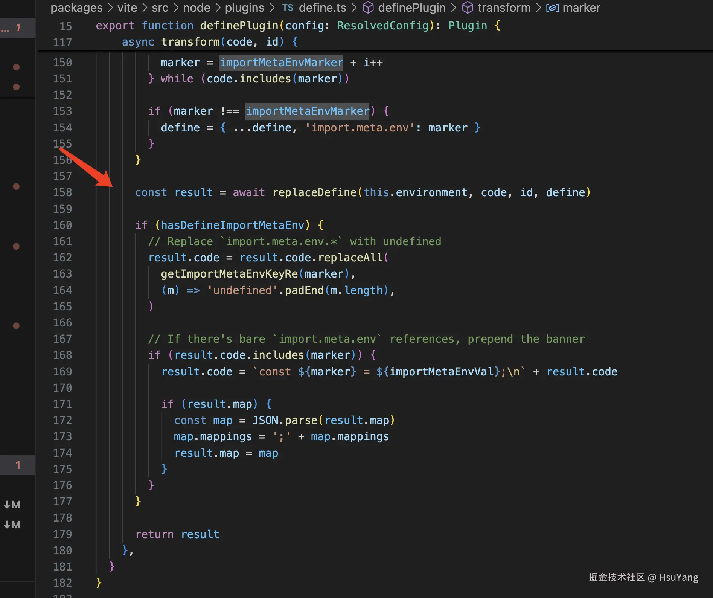Click hasDefineImportMetaEnv in the if condition
This screenshot has height=598, width=713.
click(x=232, y=225)
